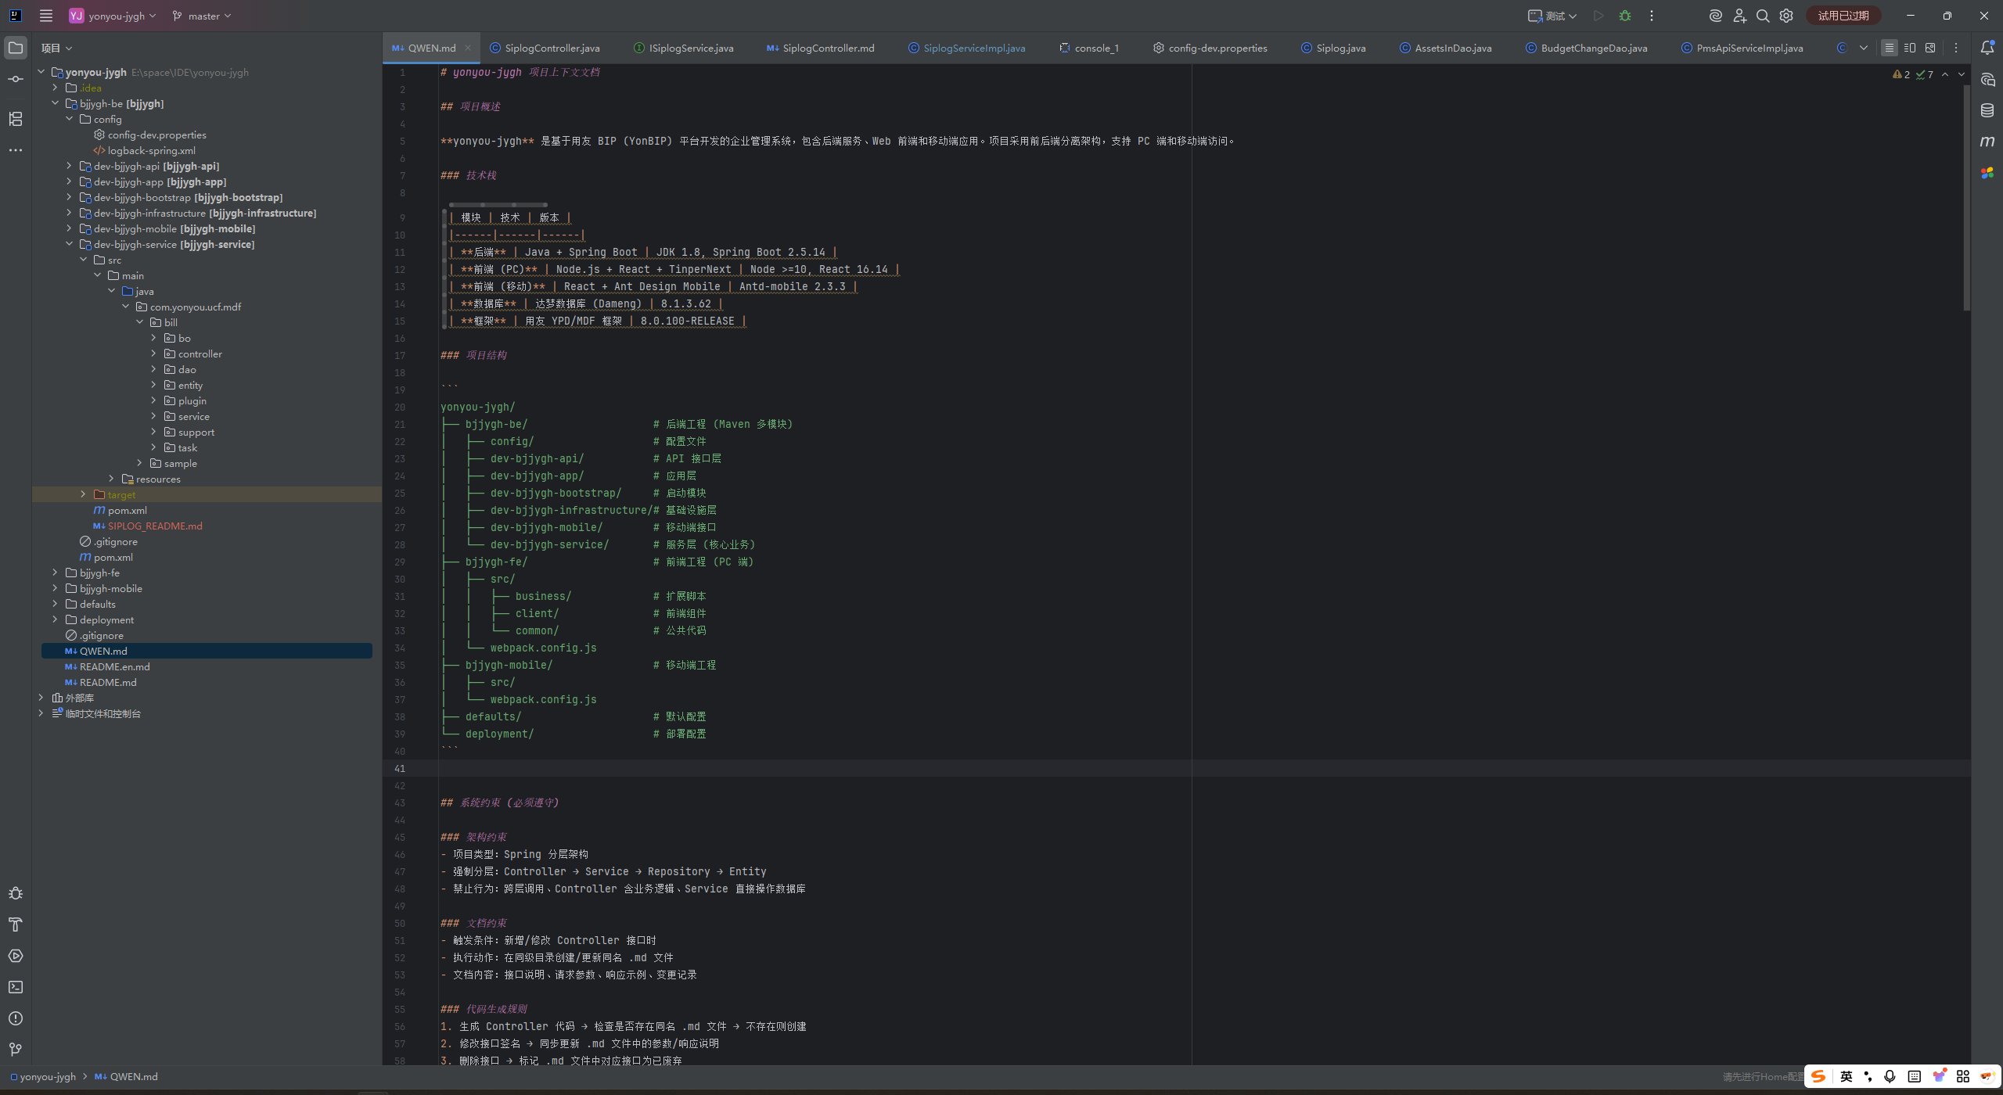Go to next highlighted problem arrow
This screenshot has height=1095, width=2003.
point(1962,74)
